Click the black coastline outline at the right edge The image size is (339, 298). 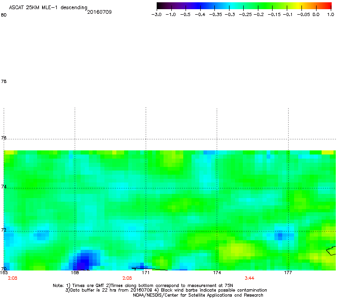pos(331,251)
